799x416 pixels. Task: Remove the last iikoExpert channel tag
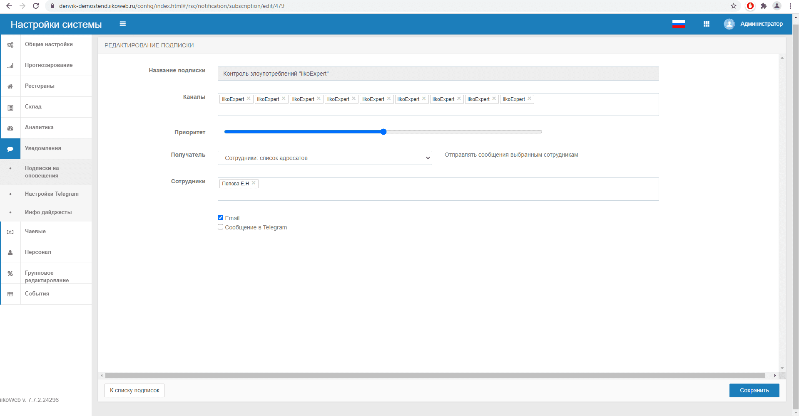pyautogui.click(x=530, y=98)
